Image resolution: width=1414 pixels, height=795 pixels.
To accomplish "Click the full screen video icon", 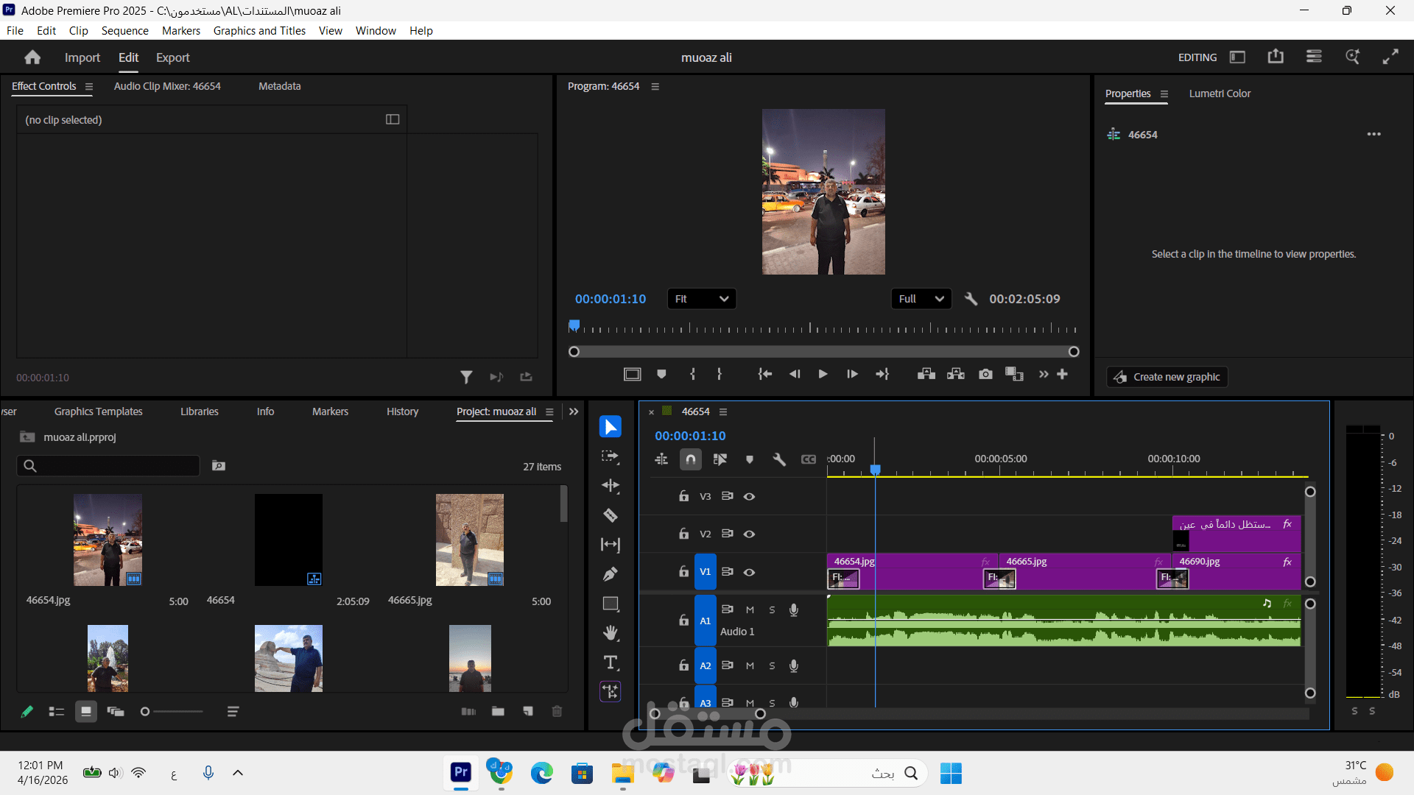I will tap(1390, 57).
